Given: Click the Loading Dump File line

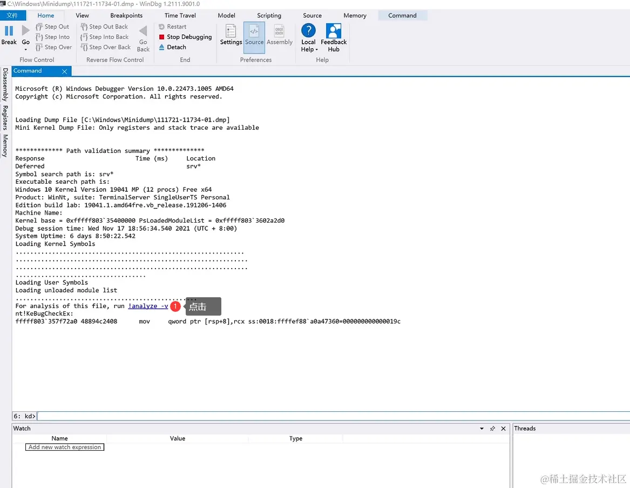Looking at the screenshot, I should [123, 120].
